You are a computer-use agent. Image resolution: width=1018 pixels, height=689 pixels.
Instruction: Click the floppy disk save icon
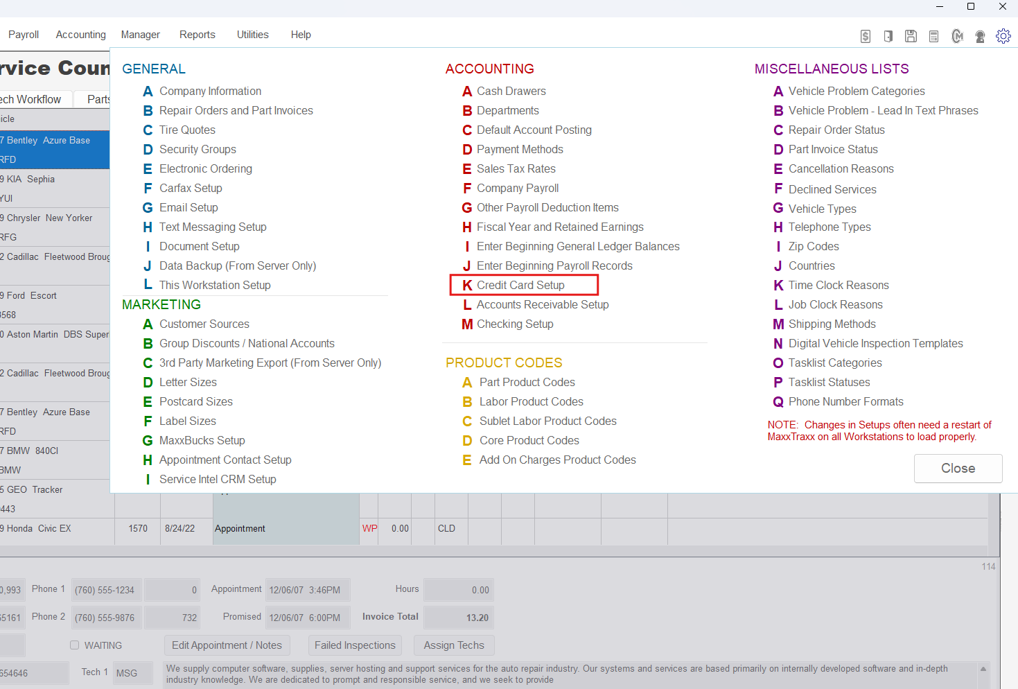click(x=911, y=36)
